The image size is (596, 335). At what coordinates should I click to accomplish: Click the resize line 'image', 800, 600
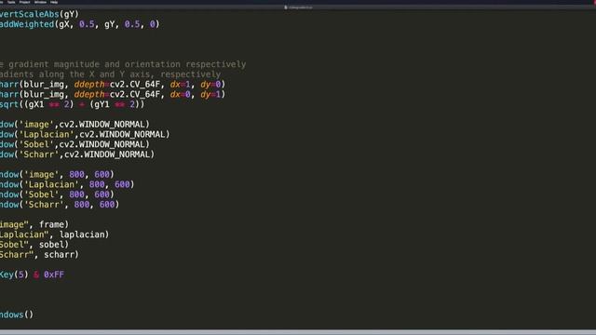pyautogui.click(x=57, y=174)
